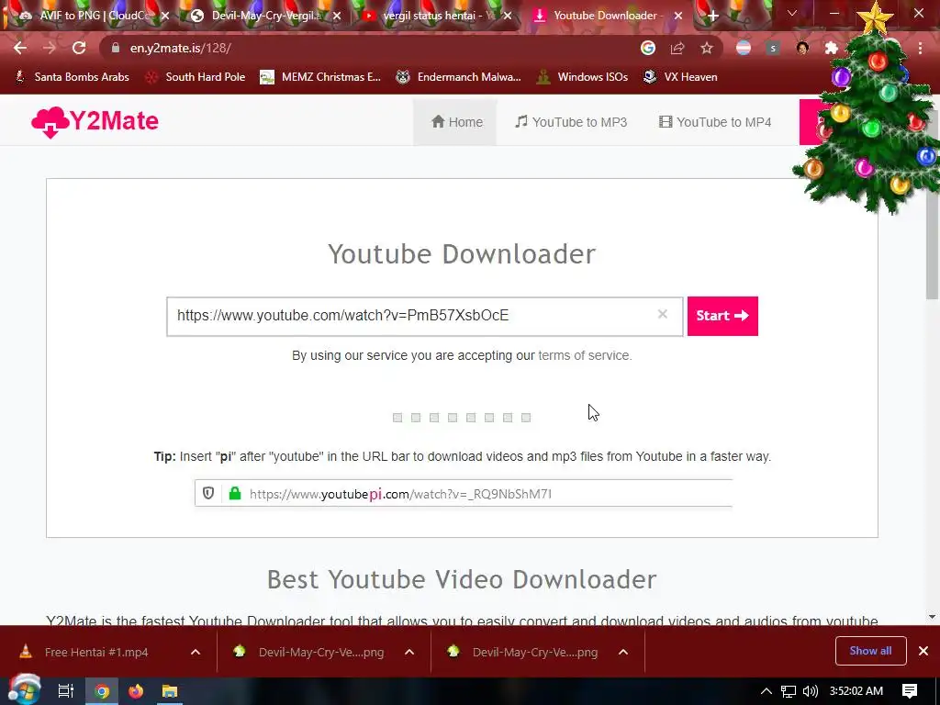This screenshot has height=705, width=940.
Task: Open the Endermanch Malware bookmark
Action: tap(459, 77)
